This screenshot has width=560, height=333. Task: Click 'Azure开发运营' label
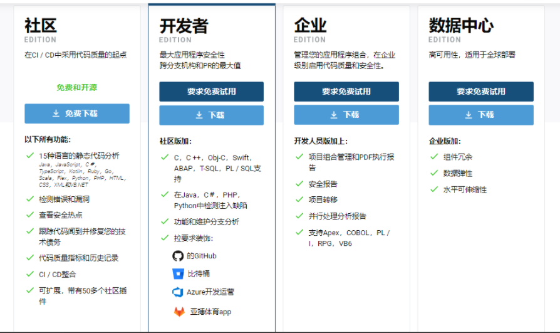point(210,292)
